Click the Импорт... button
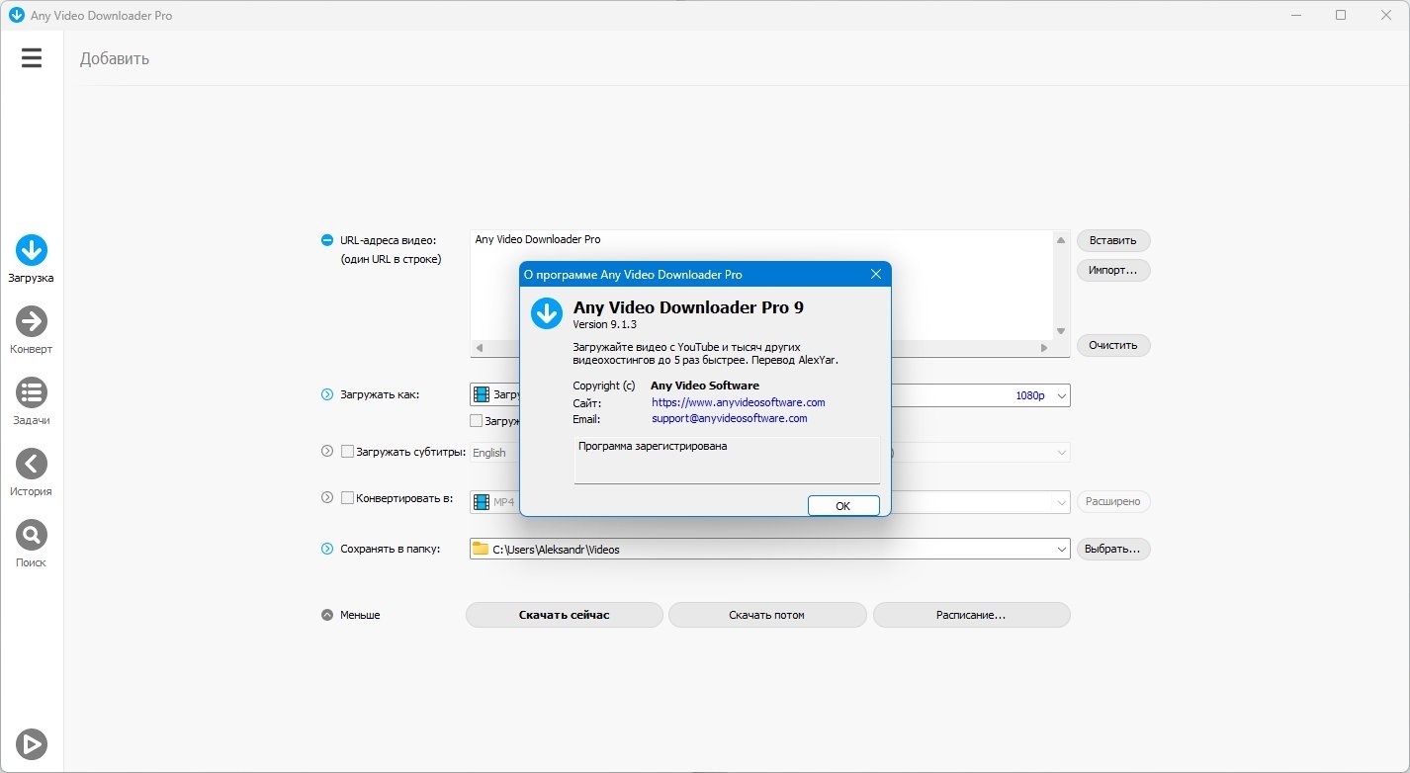 (x=1113, y=270)
